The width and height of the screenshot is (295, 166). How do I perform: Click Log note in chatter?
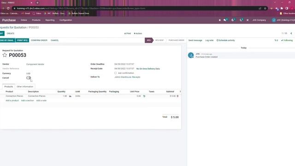click(x=209, y=40)
